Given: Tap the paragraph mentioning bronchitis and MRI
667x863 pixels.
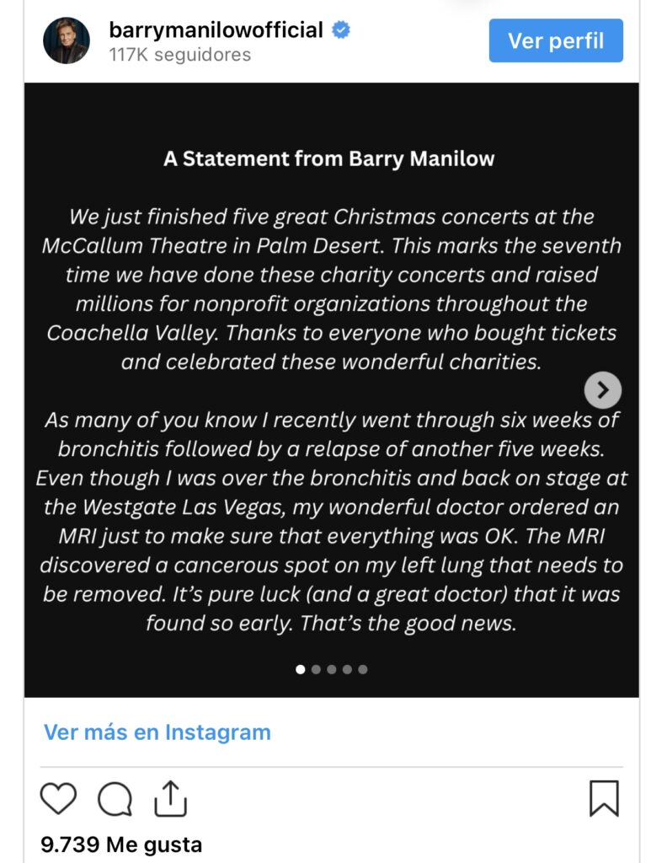Looking at the screenshot, I should [331, 522].
